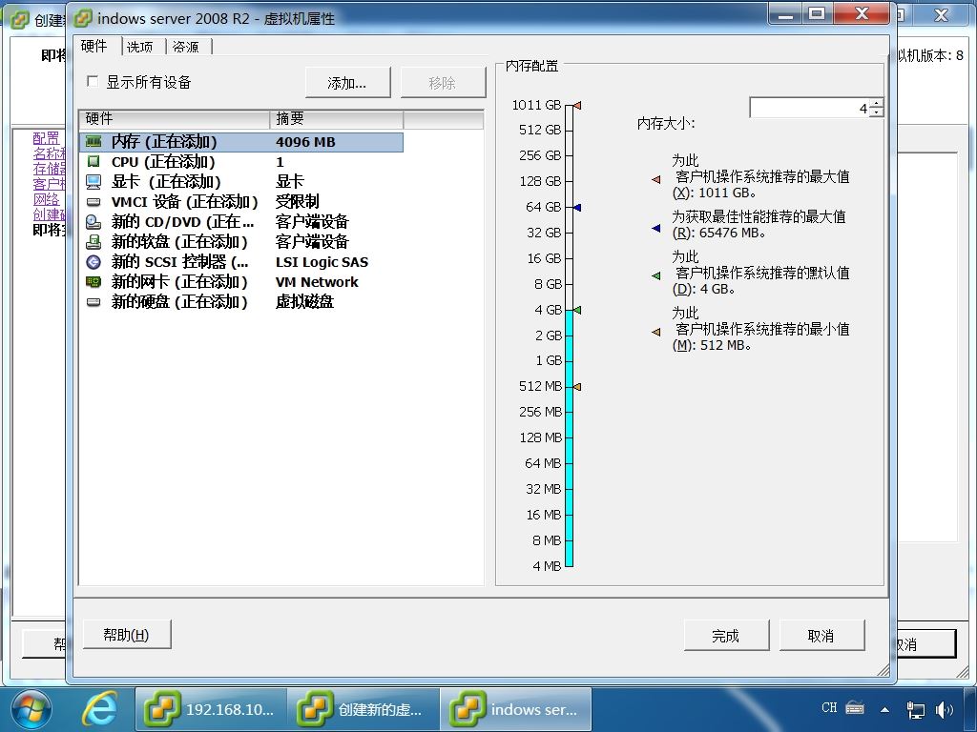Select the 新的网卡 (正在添加) row
Image resolution: width=977 pixels, height=732 pixels.
click(241, 282)
